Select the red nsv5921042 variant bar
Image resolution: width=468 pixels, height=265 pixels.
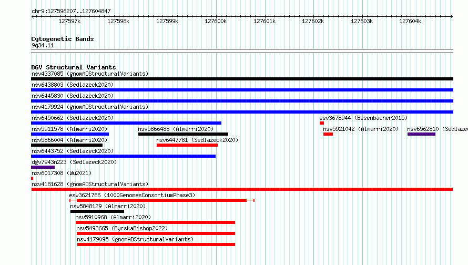coord(328,134)
